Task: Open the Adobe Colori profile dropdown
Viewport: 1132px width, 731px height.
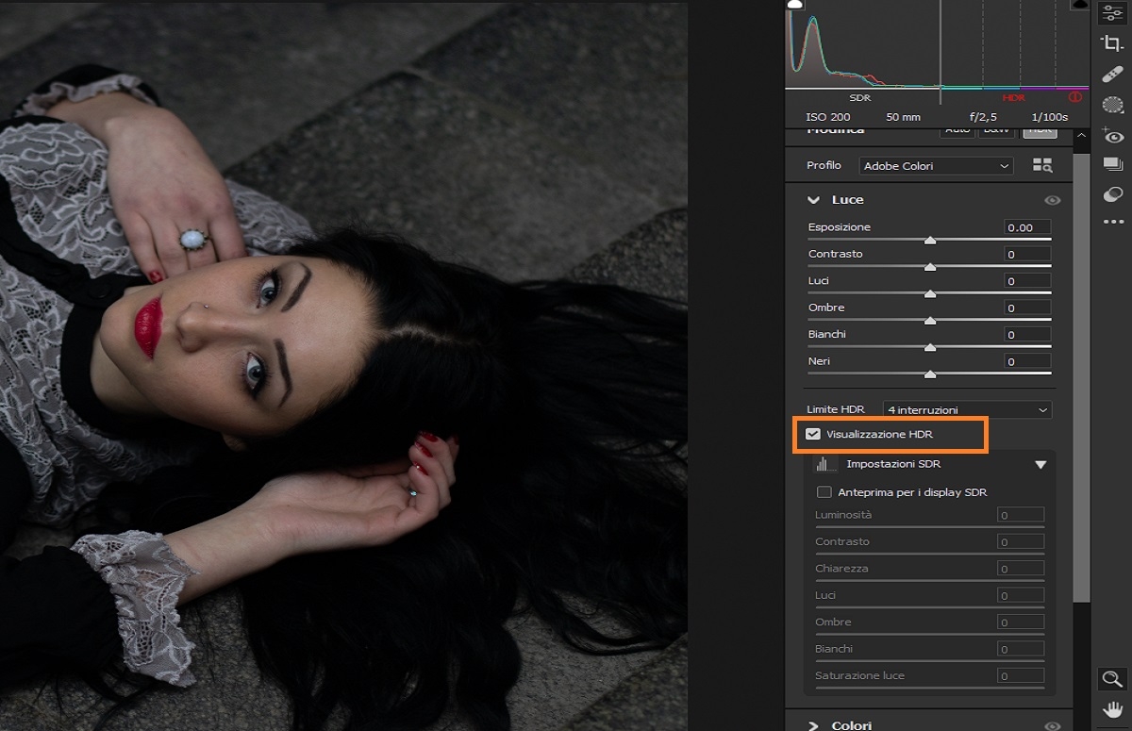Action: tap(935, 165)
